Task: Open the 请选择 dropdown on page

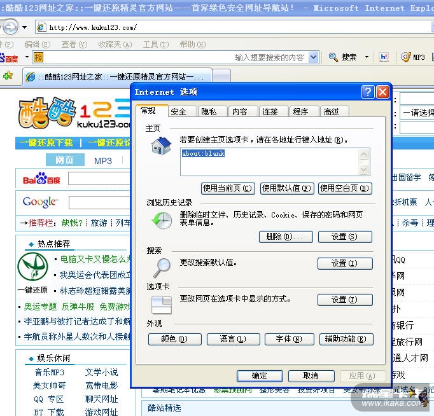Action: (417, 113)
